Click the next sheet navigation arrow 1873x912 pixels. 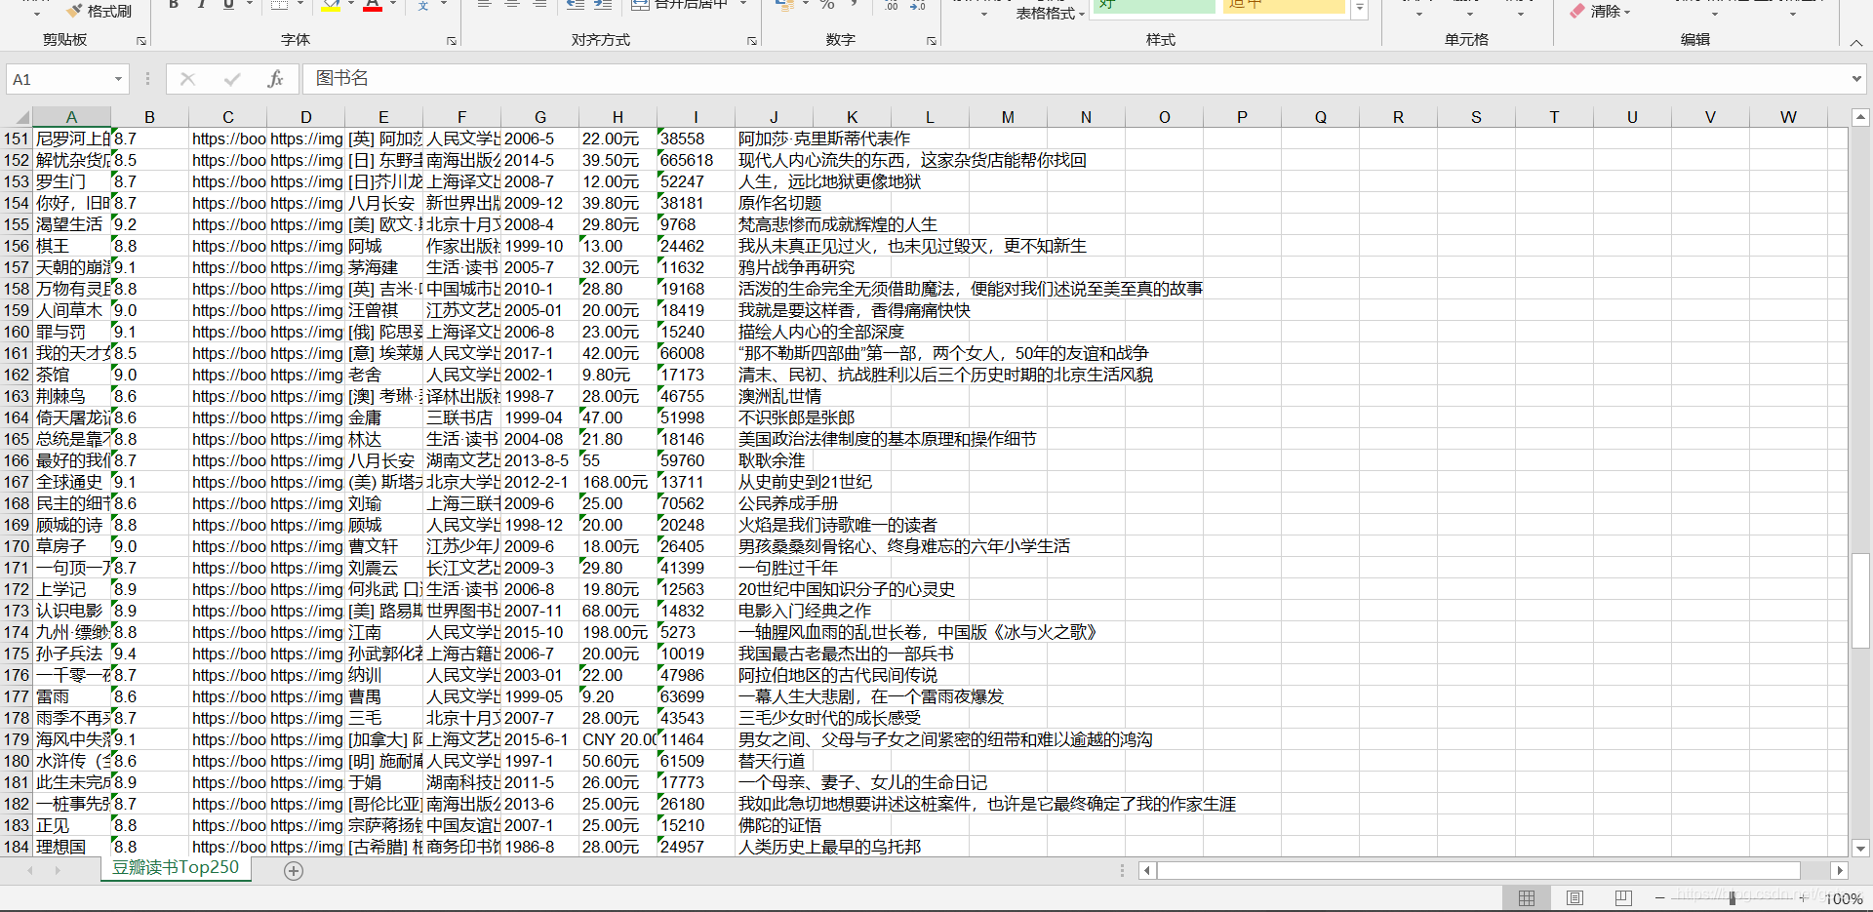58,870
